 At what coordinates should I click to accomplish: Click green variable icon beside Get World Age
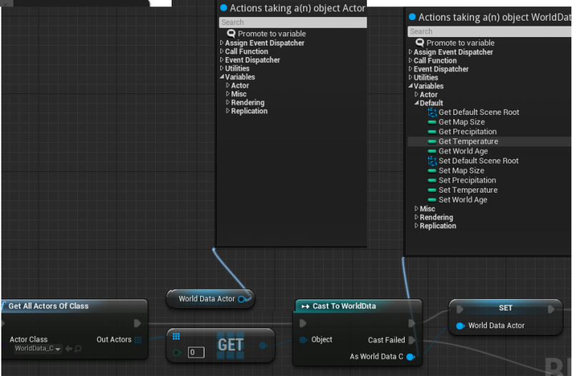pyautogui.click(x=432, y=151)
